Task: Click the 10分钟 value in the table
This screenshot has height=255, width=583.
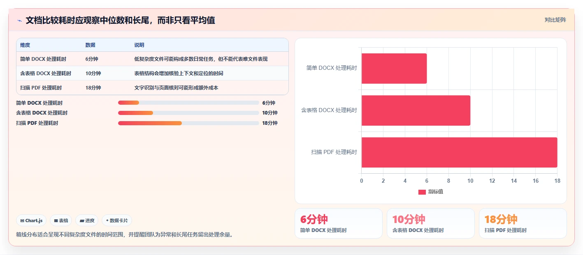Action: 93,74
